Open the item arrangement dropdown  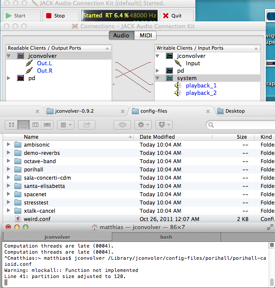click(66, 125)
